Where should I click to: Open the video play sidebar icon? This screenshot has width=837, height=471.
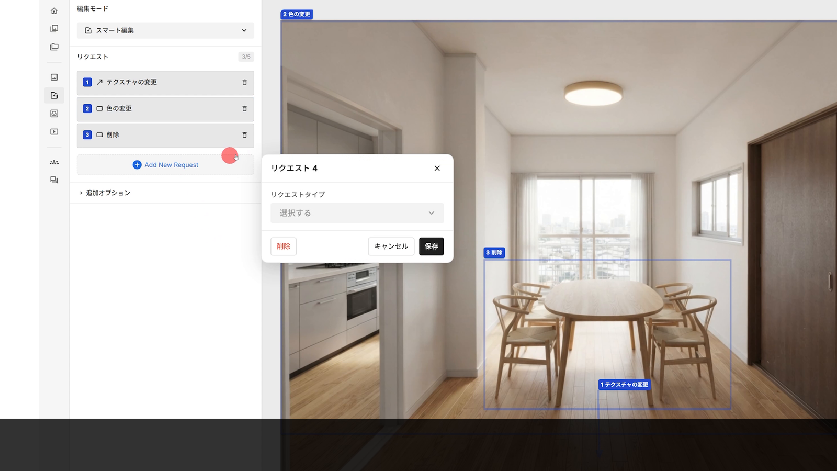(54, 131)
